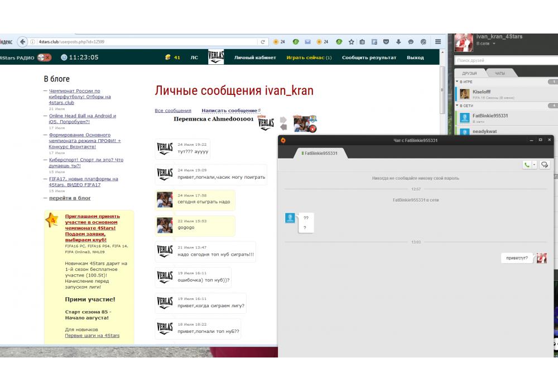
Task: Click the group chat bubble icon in chat window
Action: click(545, 165)
